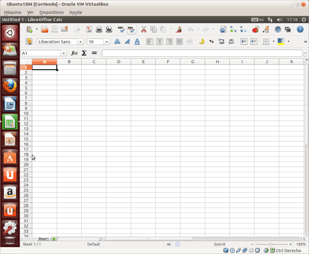The width and height of the screenshot is (309, 254).
Task: Expand the Name Box dropdown
Action: point(64,53)
